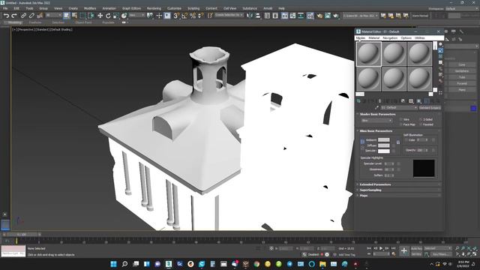Click the Render Production teapot icon

[336, 16]
